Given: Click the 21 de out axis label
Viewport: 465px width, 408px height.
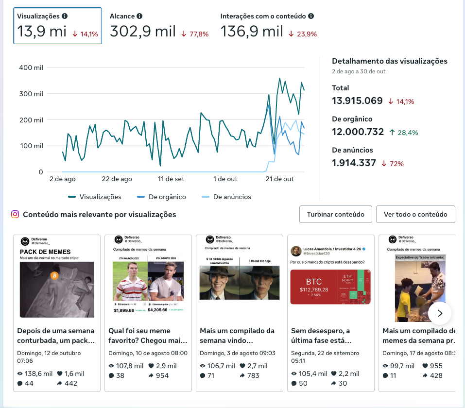Looking at the screenshot, I should 280,179.
